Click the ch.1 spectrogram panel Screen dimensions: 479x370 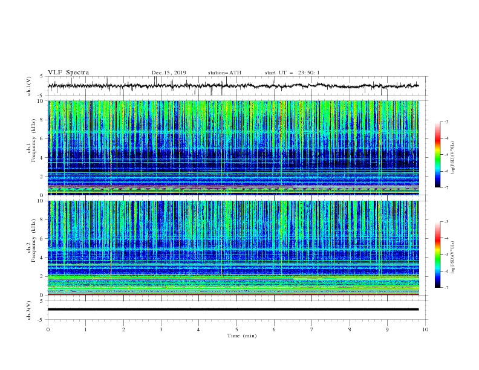233,148
